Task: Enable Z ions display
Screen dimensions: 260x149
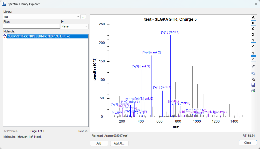Action: 253,46
